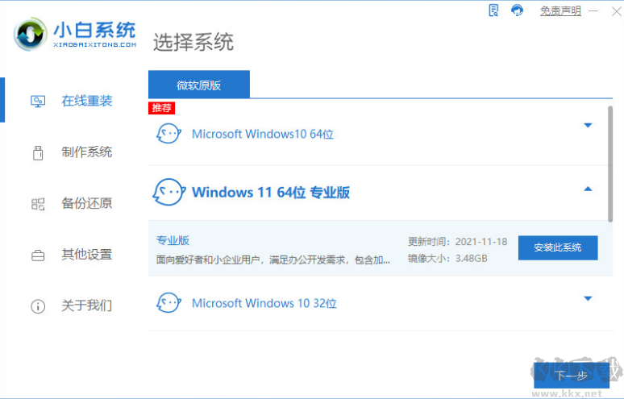This screenshot has height=399, width=624.
Task: Click the 更新时间: 2021-11-18 text
Action: point(458,242)
